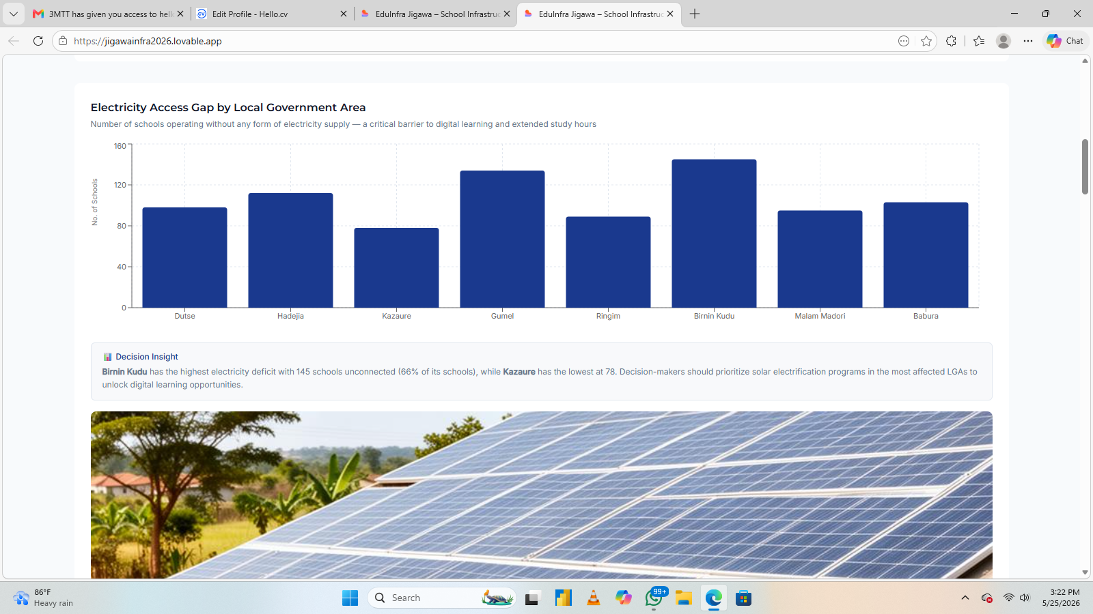Open the browser profile menu
The height and width of the screenshot is (614, 1093).
(1004, 41)
